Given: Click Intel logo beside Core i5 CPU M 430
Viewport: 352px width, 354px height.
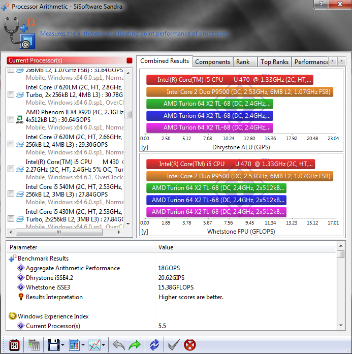Looking at the screenshot, I should point(20,169).
